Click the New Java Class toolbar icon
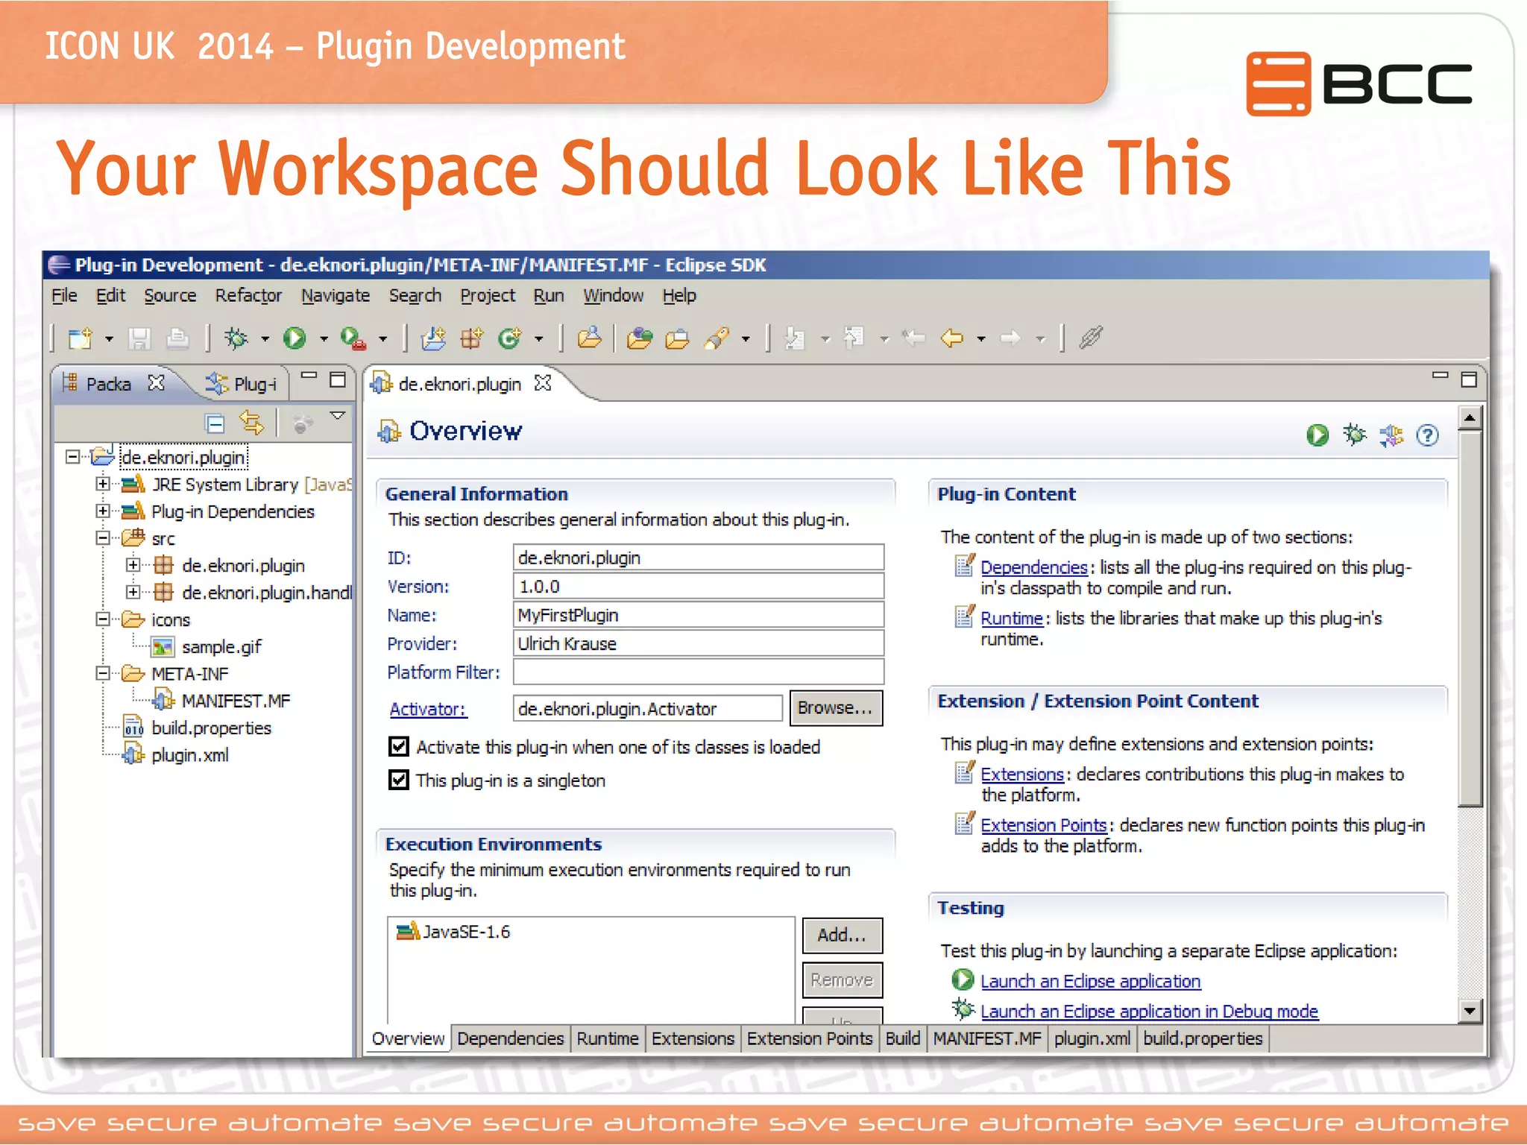1527x1145 pixels. pos(510,338)
